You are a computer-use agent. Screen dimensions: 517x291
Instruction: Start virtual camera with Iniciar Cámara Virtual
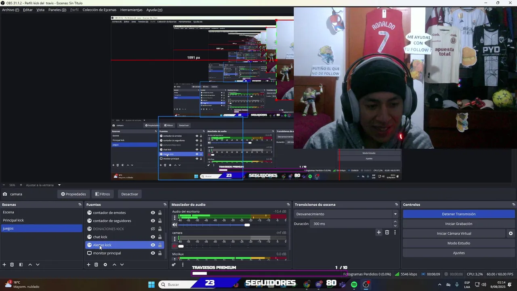(454, 234)
